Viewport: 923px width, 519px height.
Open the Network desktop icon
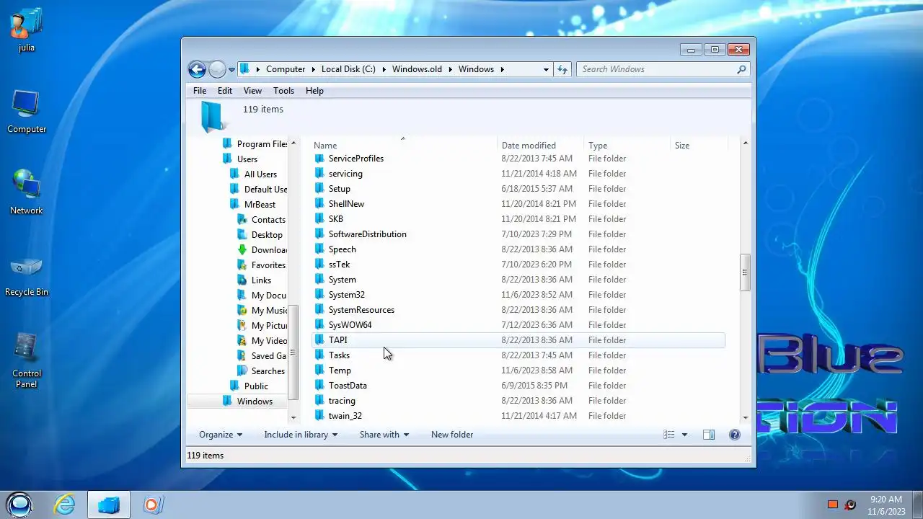(x=27, y=192)
